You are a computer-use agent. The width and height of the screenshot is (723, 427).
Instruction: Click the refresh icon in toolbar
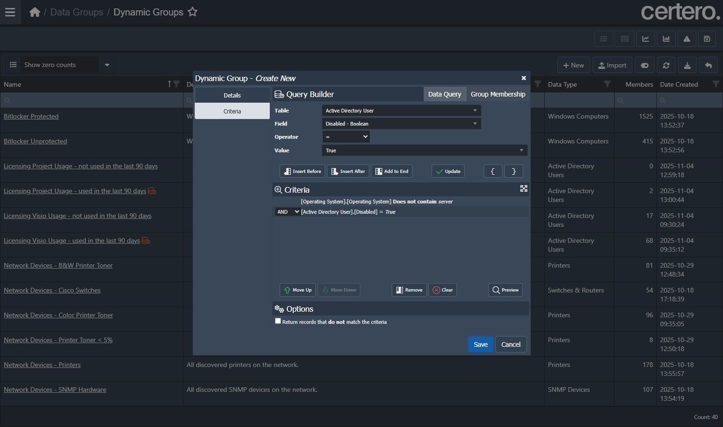pyautogui.click(x=666, y=66)
